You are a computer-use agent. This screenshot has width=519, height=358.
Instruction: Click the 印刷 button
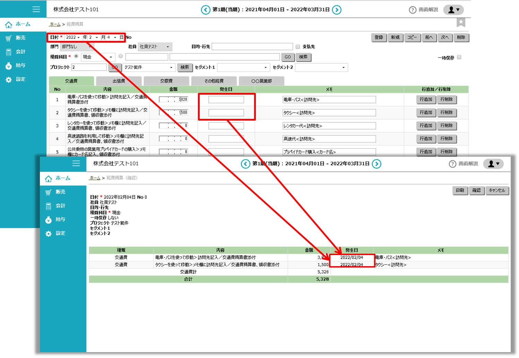click(x=460, y=190)
